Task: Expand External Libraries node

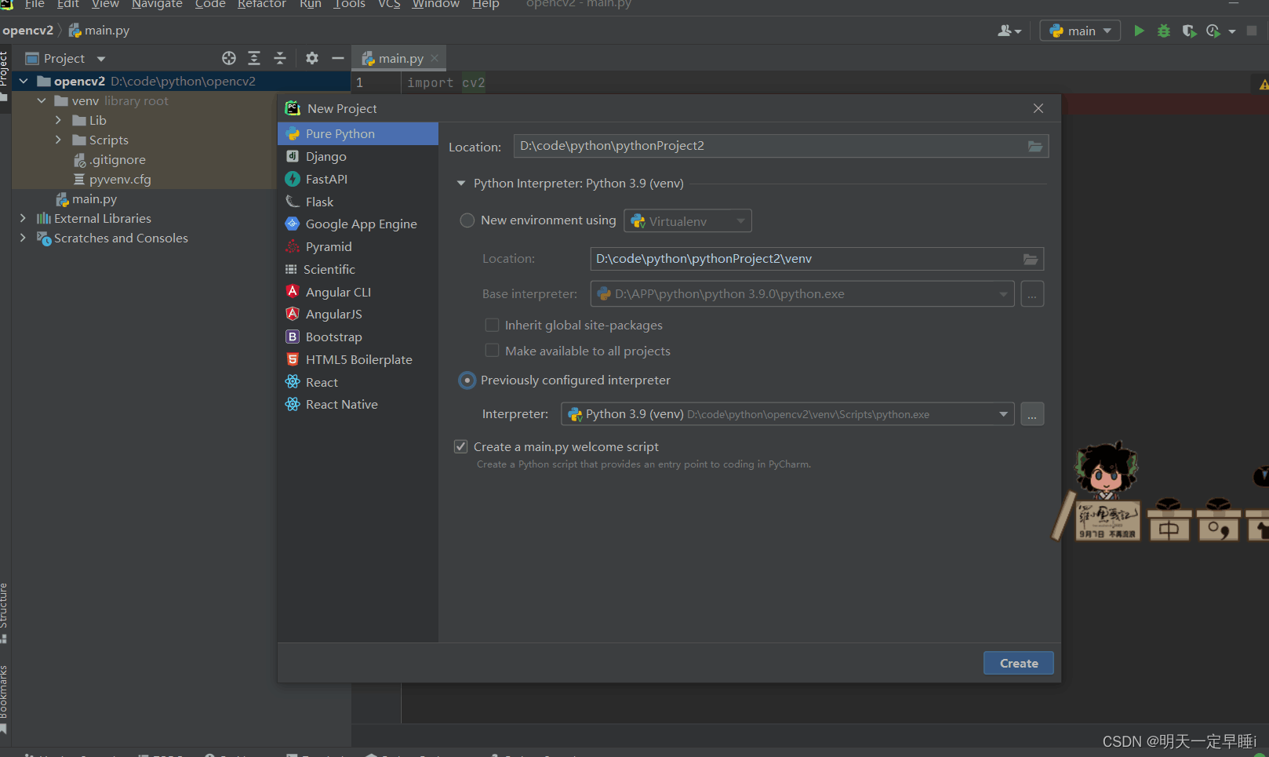Action: 23,218
